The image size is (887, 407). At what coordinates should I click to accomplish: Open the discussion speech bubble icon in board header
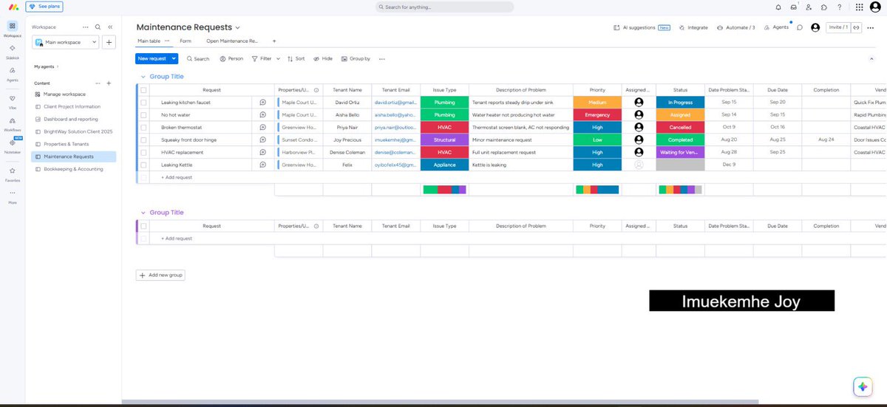click(800, 27)
